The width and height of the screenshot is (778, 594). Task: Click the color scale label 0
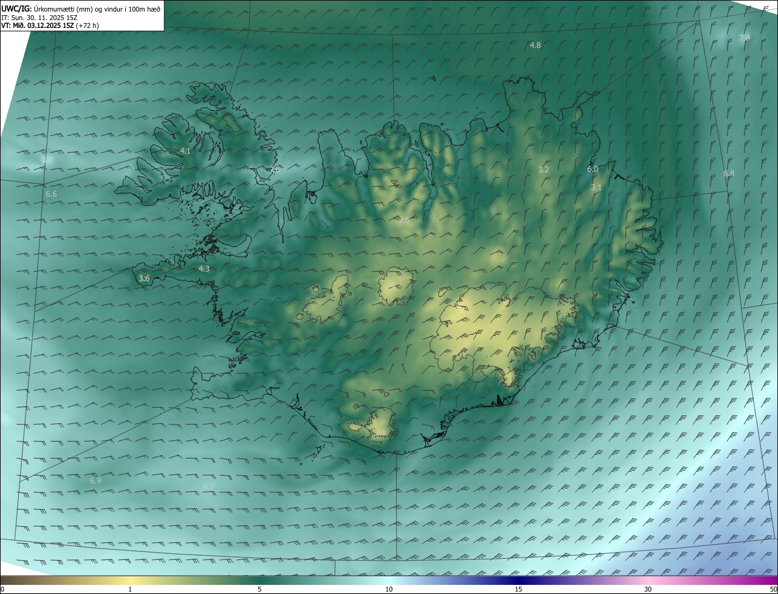(x=2, y=589)
